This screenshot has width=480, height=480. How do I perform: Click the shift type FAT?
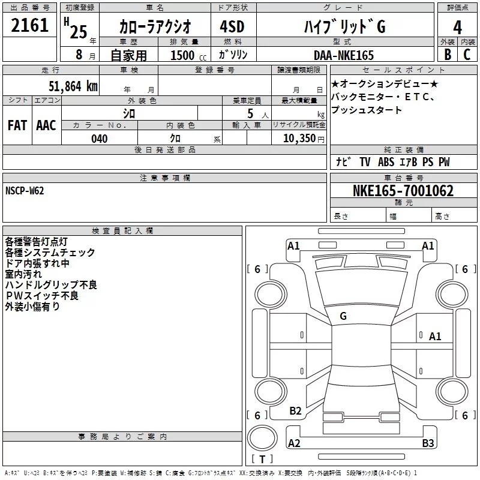coord(17,125)
